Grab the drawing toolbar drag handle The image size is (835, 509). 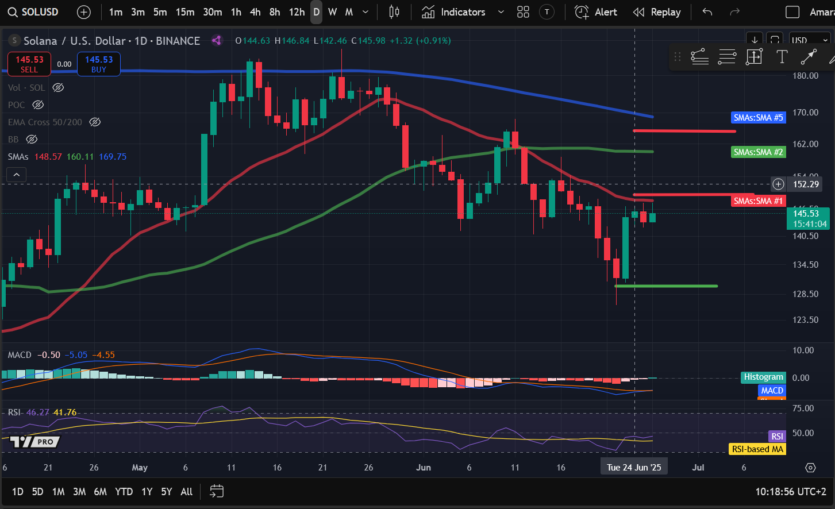[x=678, y=56]
